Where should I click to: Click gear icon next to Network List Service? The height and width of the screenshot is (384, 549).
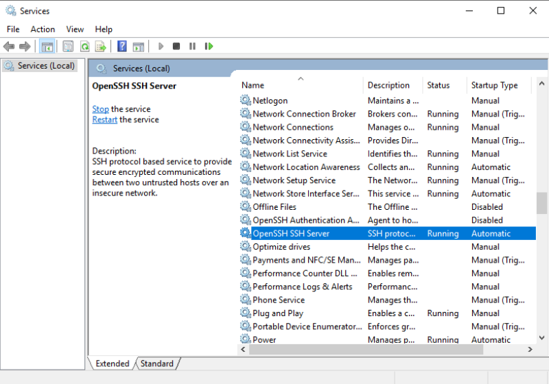coord(246,154)
